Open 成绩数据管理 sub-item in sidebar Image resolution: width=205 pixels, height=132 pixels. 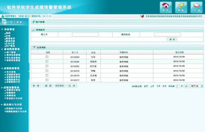pyautogui.click(x=13, y=77)
